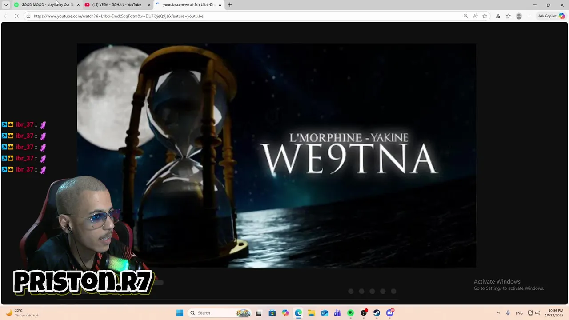Viewport: 569px width, 320px height.
Task: Open OBS Studio from taskbar
Action: pyautogui.click(x=364, y=313)
